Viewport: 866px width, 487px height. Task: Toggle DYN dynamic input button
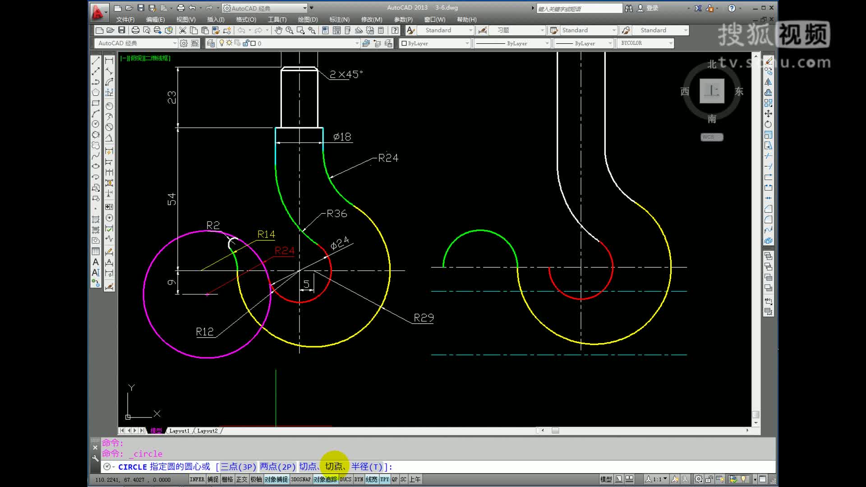pos(359,479)
